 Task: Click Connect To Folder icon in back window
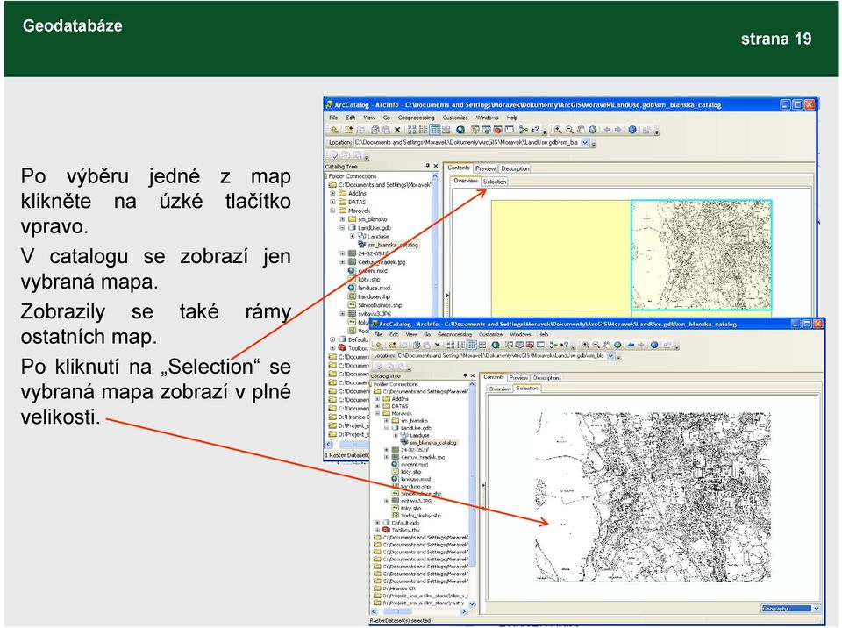(x=349, y=130)
